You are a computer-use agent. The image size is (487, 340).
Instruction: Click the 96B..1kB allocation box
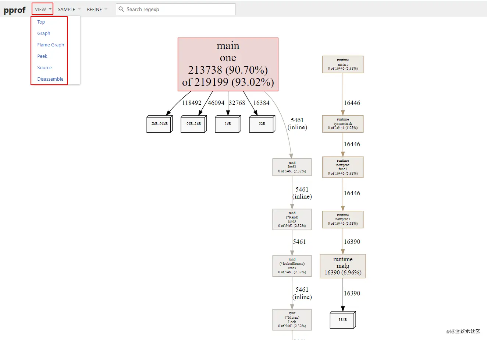pyautogui.click(x=193, y=124)
